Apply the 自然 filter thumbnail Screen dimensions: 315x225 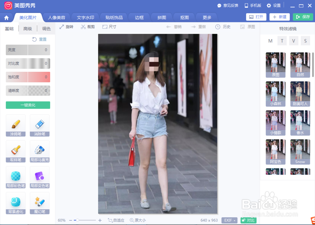pyautogui.click(x=300, y=65)
